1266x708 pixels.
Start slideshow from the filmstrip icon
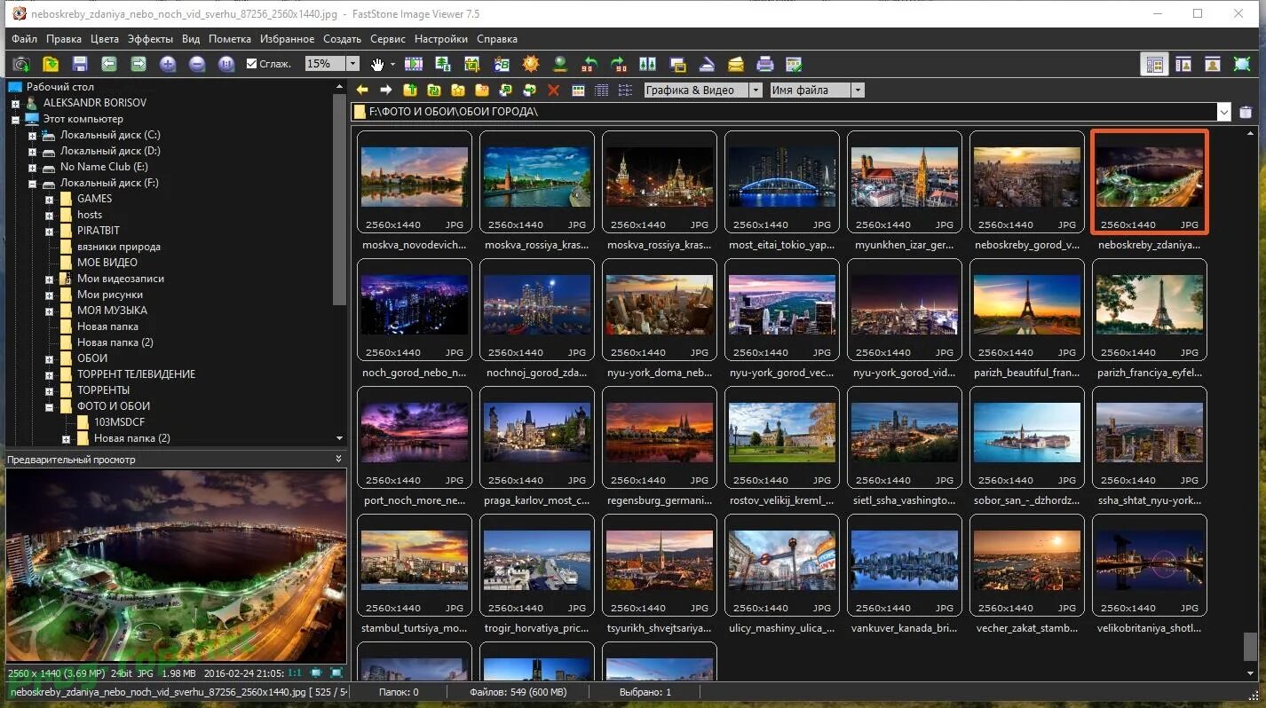[x=414, y=64]
